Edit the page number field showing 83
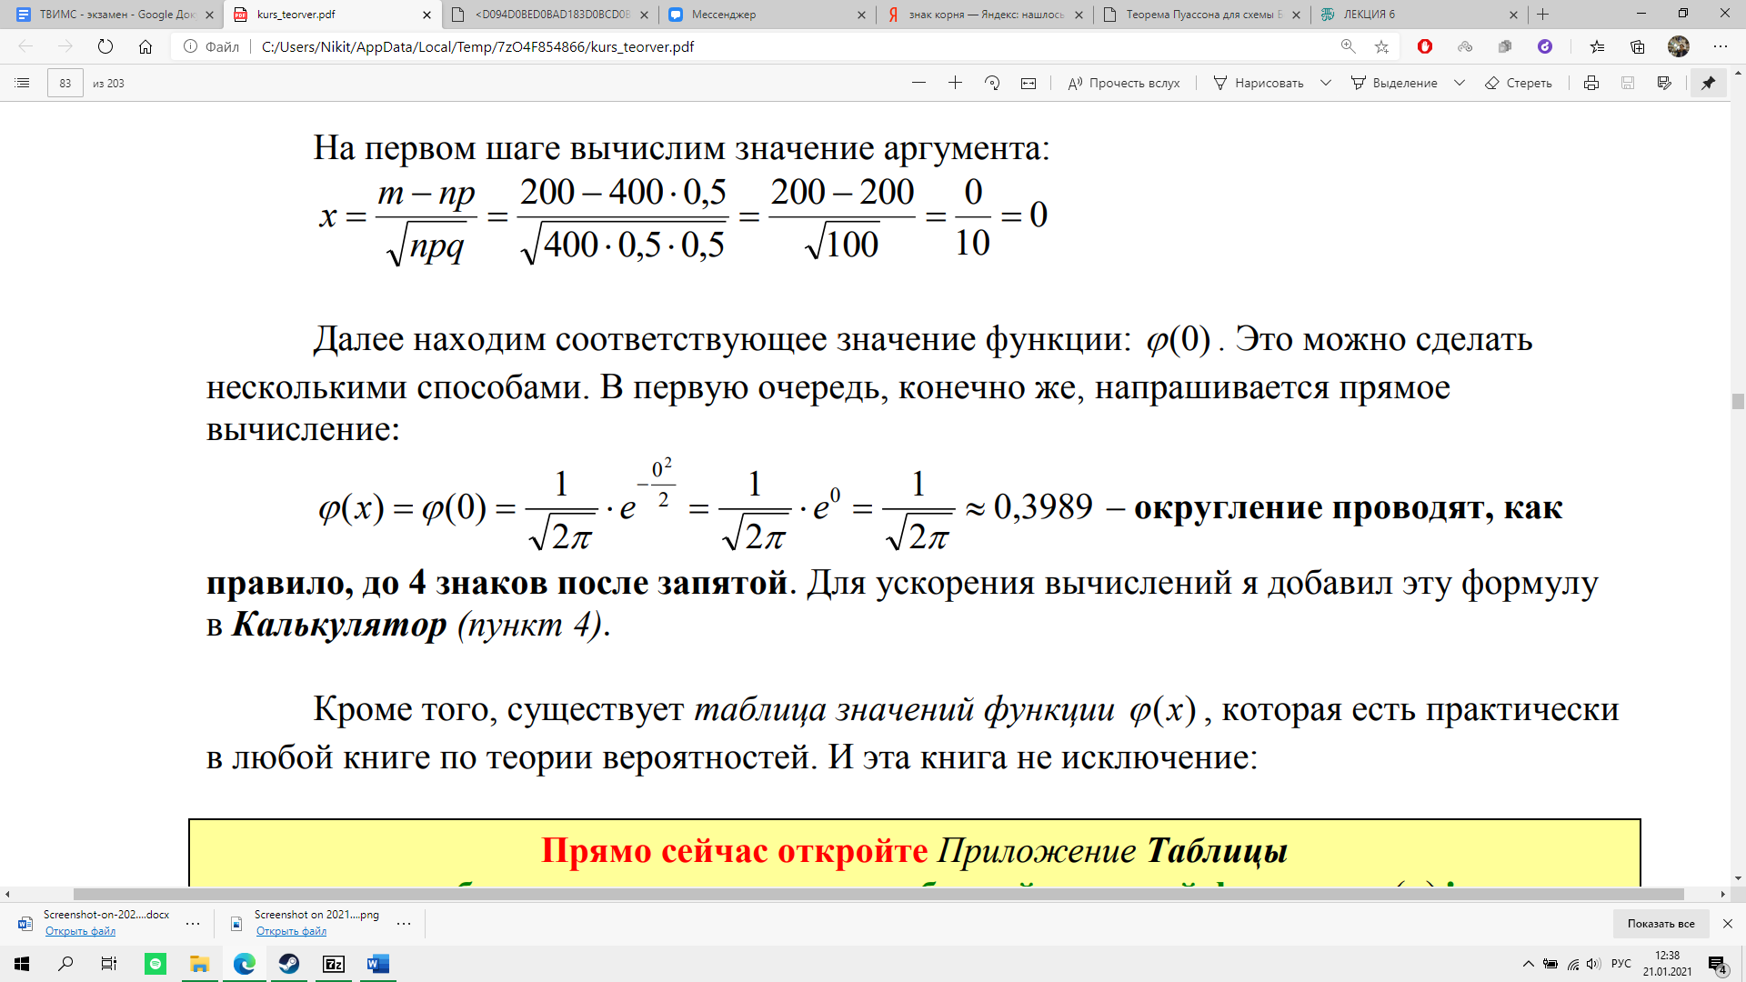Screen dimensions: 1746x982 tap(65, 83)
